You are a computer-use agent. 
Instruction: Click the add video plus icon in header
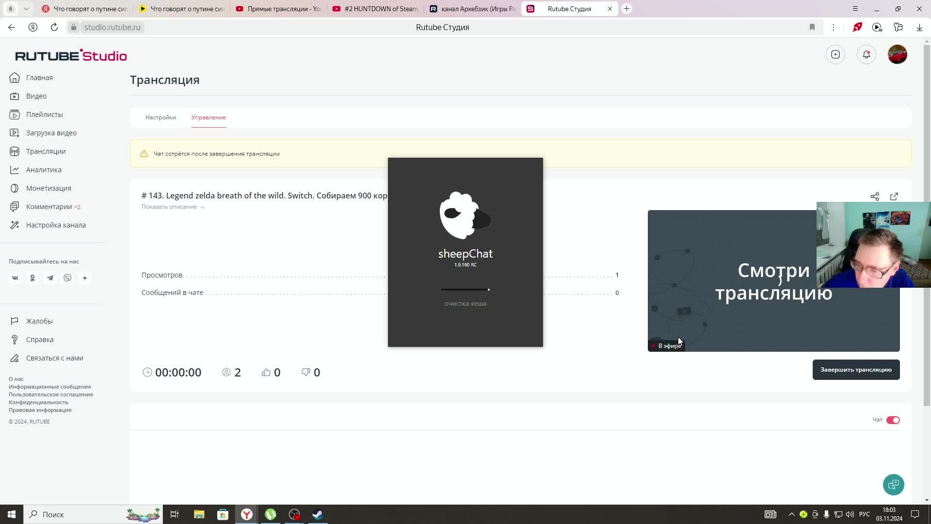pos(835,54)
